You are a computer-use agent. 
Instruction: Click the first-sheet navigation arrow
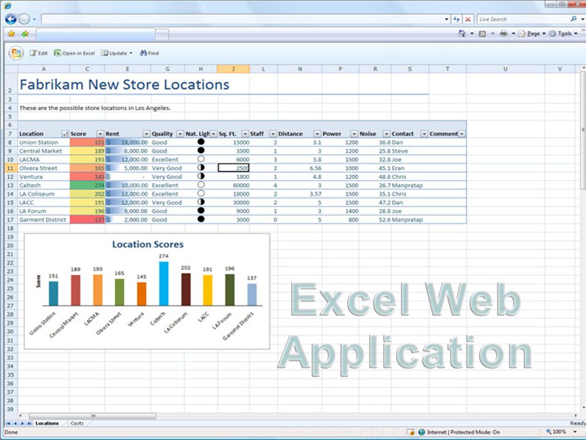click(x=8, y=424)
